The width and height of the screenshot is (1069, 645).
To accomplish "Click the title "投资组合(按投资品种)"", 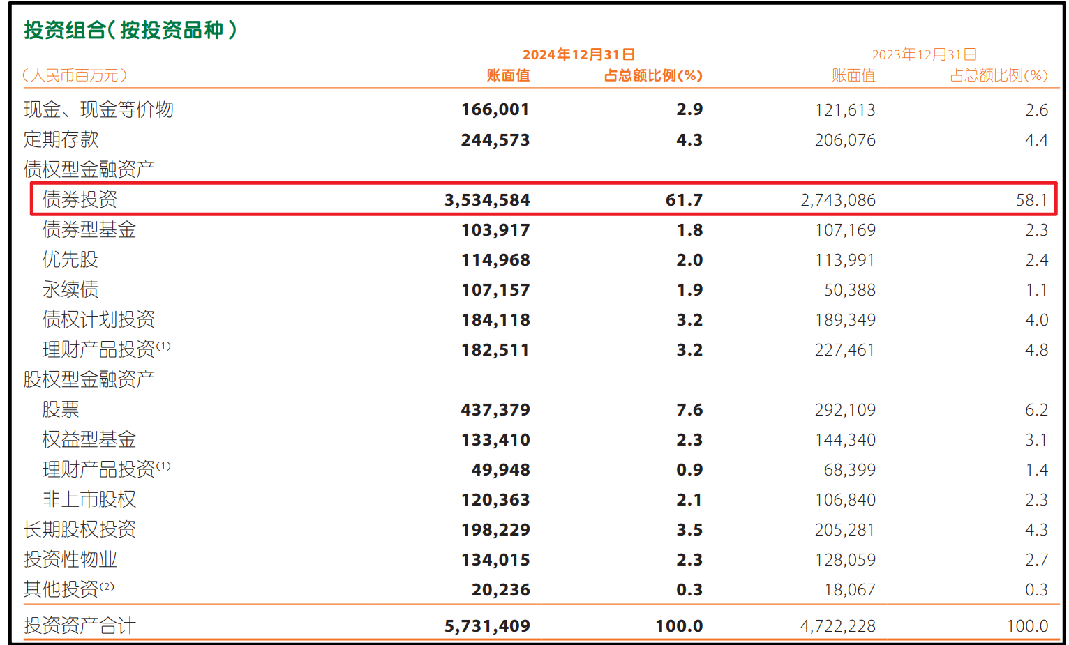I will [x=130, y=30].
